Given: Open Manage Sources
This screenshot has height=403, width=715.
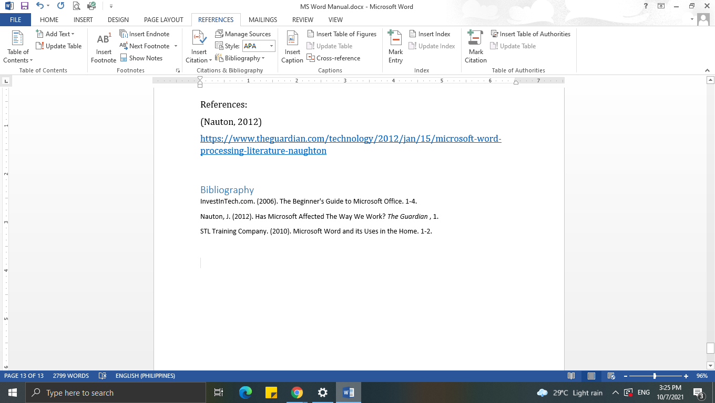Looking at the screenshot, I should pos(243,34).
